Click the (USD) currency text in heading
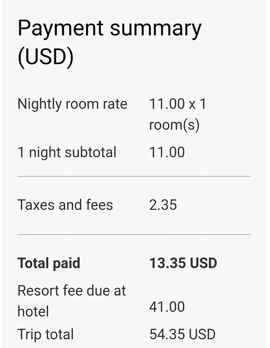This screenshot has width=270, height=348. tap(46, 57)
